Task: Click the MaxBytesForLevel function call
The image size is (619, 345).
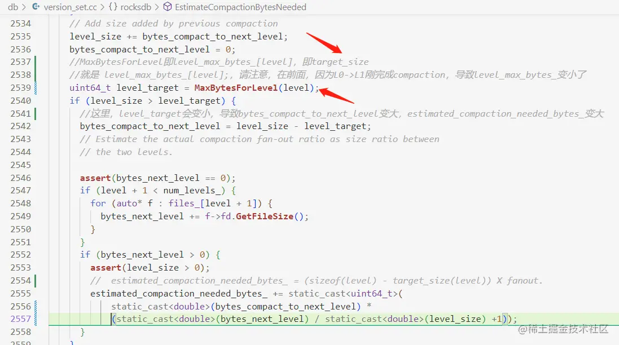Action: [x=236, y=88]
